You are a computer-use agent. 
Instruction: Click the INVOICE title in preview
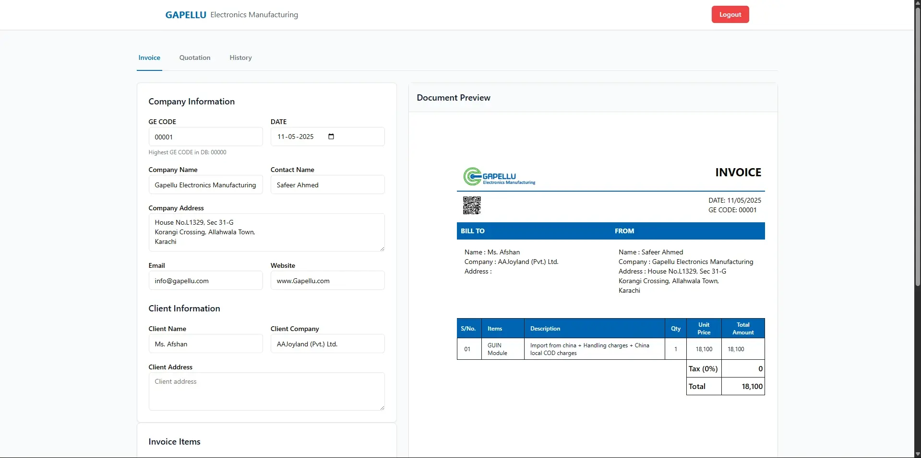738,172
